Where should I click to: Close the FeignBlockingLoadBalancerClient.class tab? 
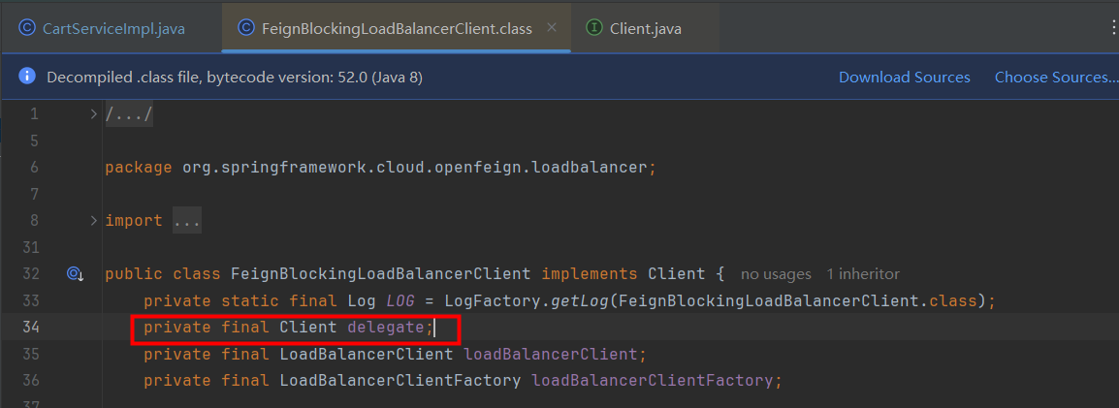[552, 27]
